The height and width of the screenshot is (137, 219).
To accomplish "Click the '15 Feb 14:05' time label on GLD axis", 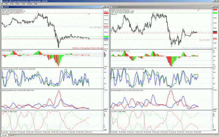I will [47, 132].
